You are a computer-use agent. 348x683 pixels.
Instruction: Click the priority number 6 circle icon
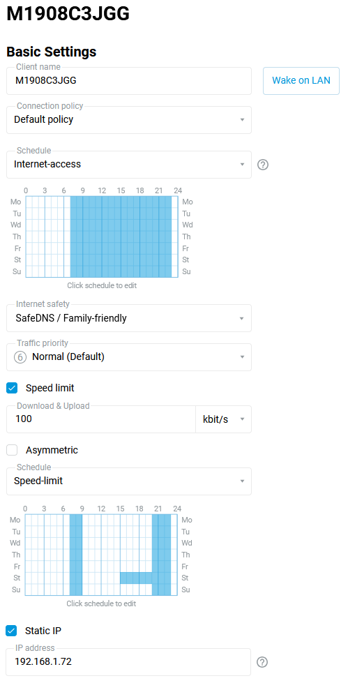(x=20, y=357)
